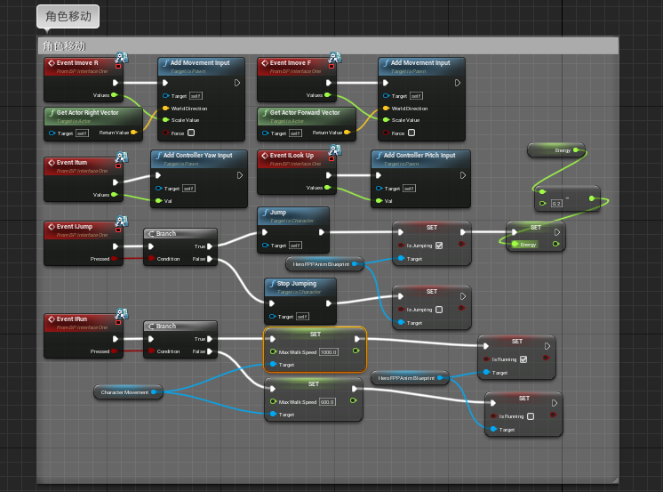
Task: Click Return Value pin on Get Actor Right Vector
Action: [x=134, y=133]
